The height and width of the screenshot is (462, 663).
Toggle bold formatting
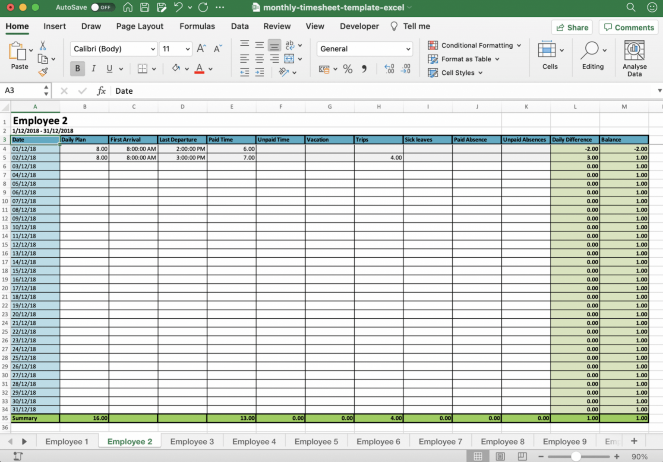[77, 68]
